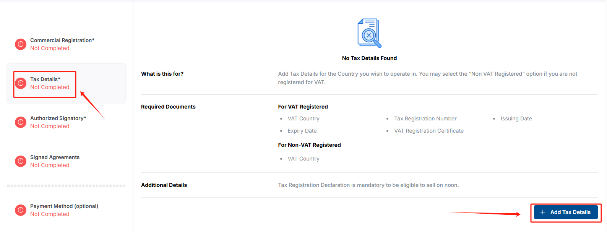607x232 pixels.
Task: Click the No Tax Details Found heading
Action: click(369, 58)
